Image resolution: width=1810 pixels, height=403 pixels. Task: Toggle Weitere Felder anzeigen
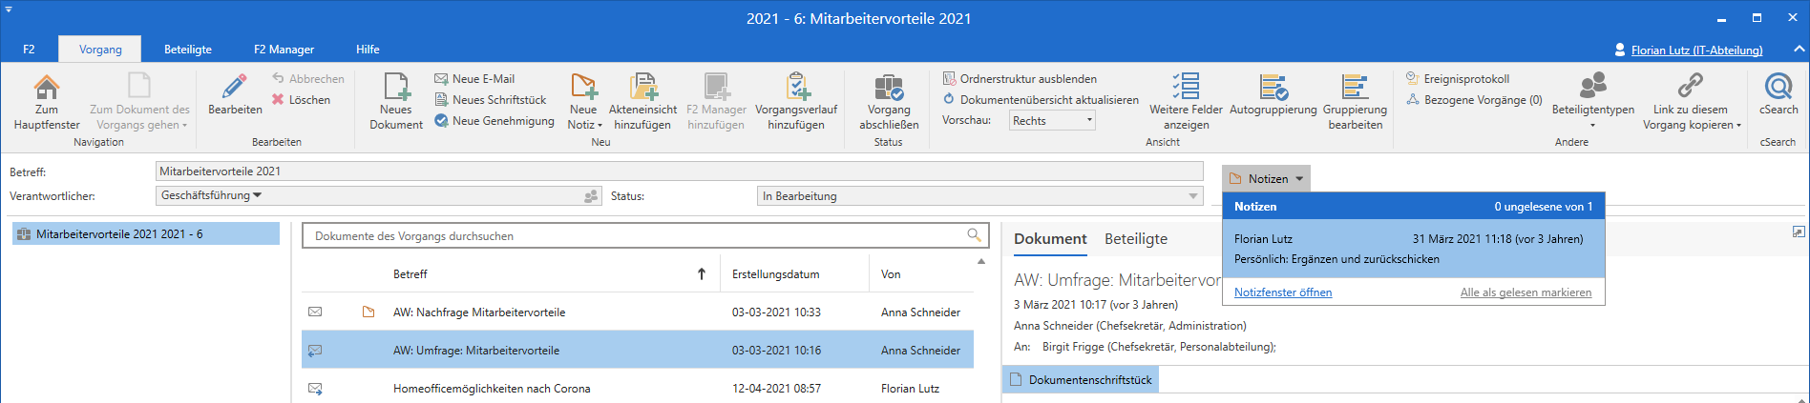click(1186, 89)
